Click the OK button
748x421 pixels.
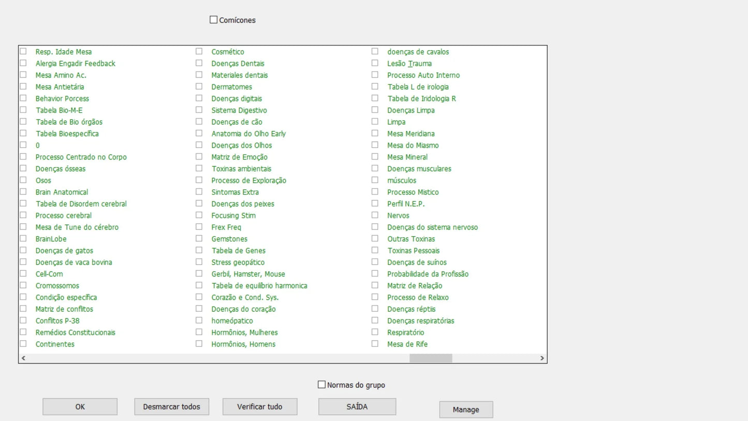pyautogui.click(x=80, y=407)
